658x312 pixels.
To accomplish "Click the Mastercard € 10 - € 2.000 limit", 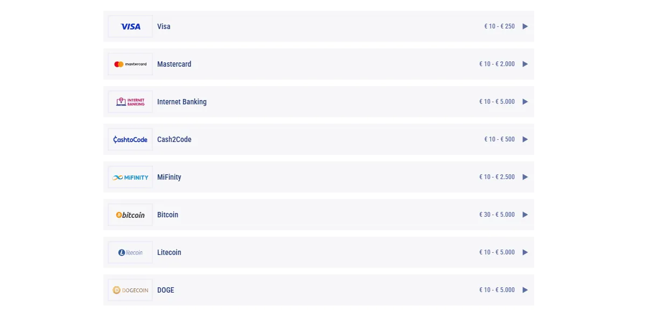I will tap(497, 64).
